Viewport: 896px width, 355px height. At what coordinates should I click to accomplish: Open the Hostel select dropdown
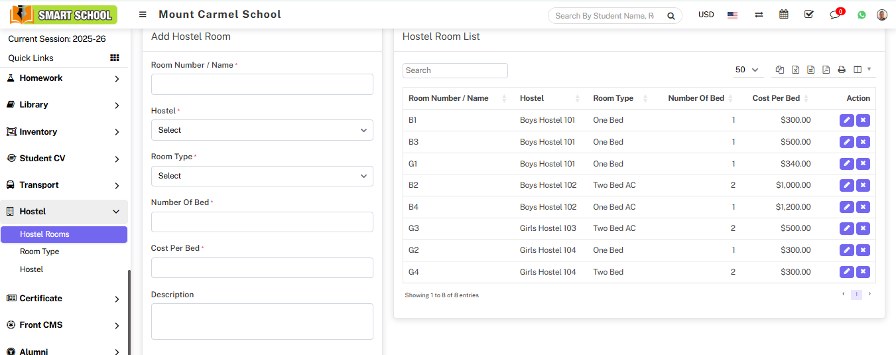262,130
